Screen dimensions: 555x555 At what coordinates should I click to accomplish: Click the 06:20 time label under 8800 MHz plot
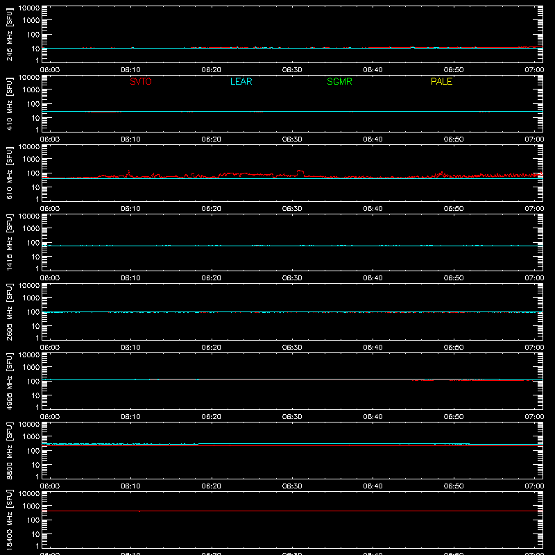click(212, 486)
